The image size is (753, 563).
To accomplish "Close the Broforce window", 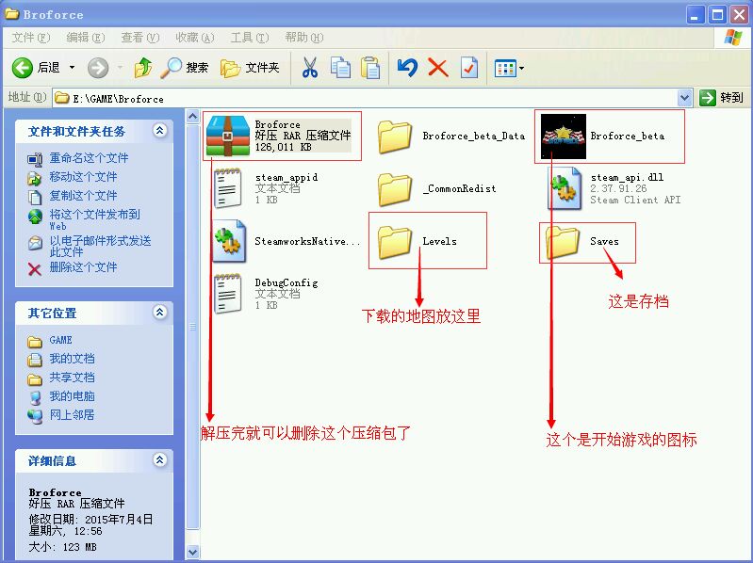I will pos(740,15).
